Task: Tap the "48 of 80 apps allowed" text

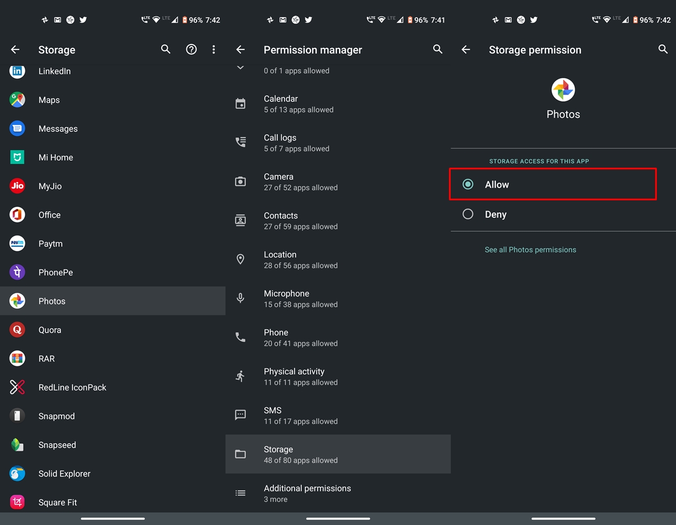Action: pos(301,460)
